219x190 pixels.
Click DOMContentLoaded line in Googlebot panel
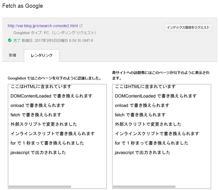51,96
